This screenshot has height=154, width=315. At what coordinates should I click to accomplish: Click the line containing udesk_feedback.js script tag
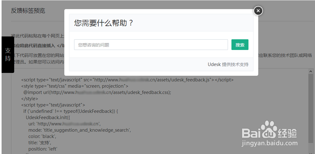pyautogui.click(x=127, y=80)
